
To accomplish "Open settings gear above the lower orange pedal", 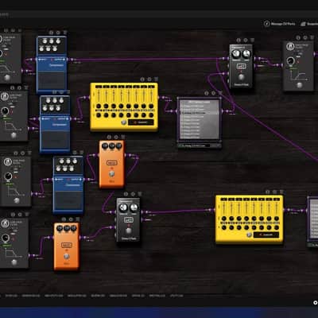I will point(71,219).
